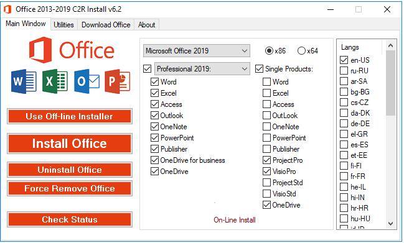Uncheck Word in the Professional 2019 list

[x=154, y=82]
